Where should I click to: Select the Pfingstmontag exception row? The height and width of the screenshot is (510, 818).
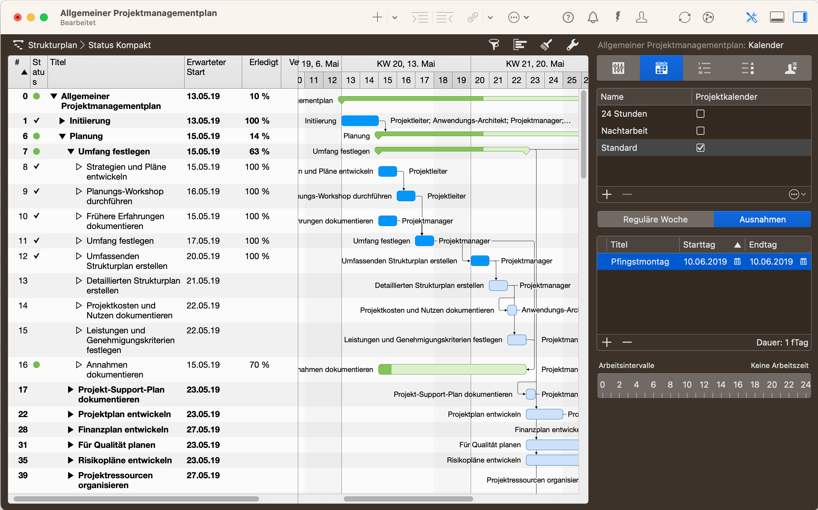point(641,261)
